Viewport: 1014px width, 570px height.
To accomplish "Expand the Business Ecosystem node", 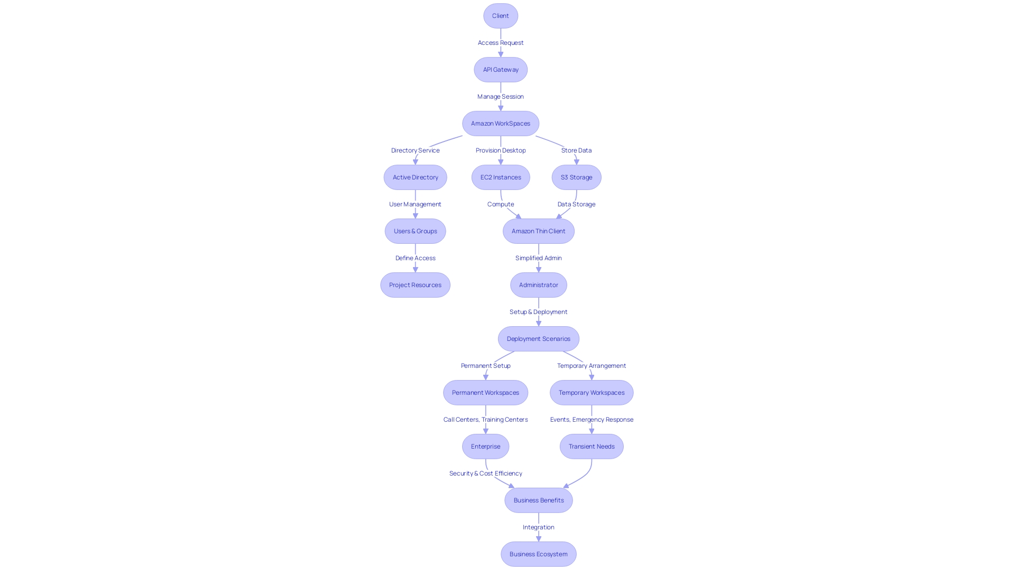I will (x=538, y=553).
